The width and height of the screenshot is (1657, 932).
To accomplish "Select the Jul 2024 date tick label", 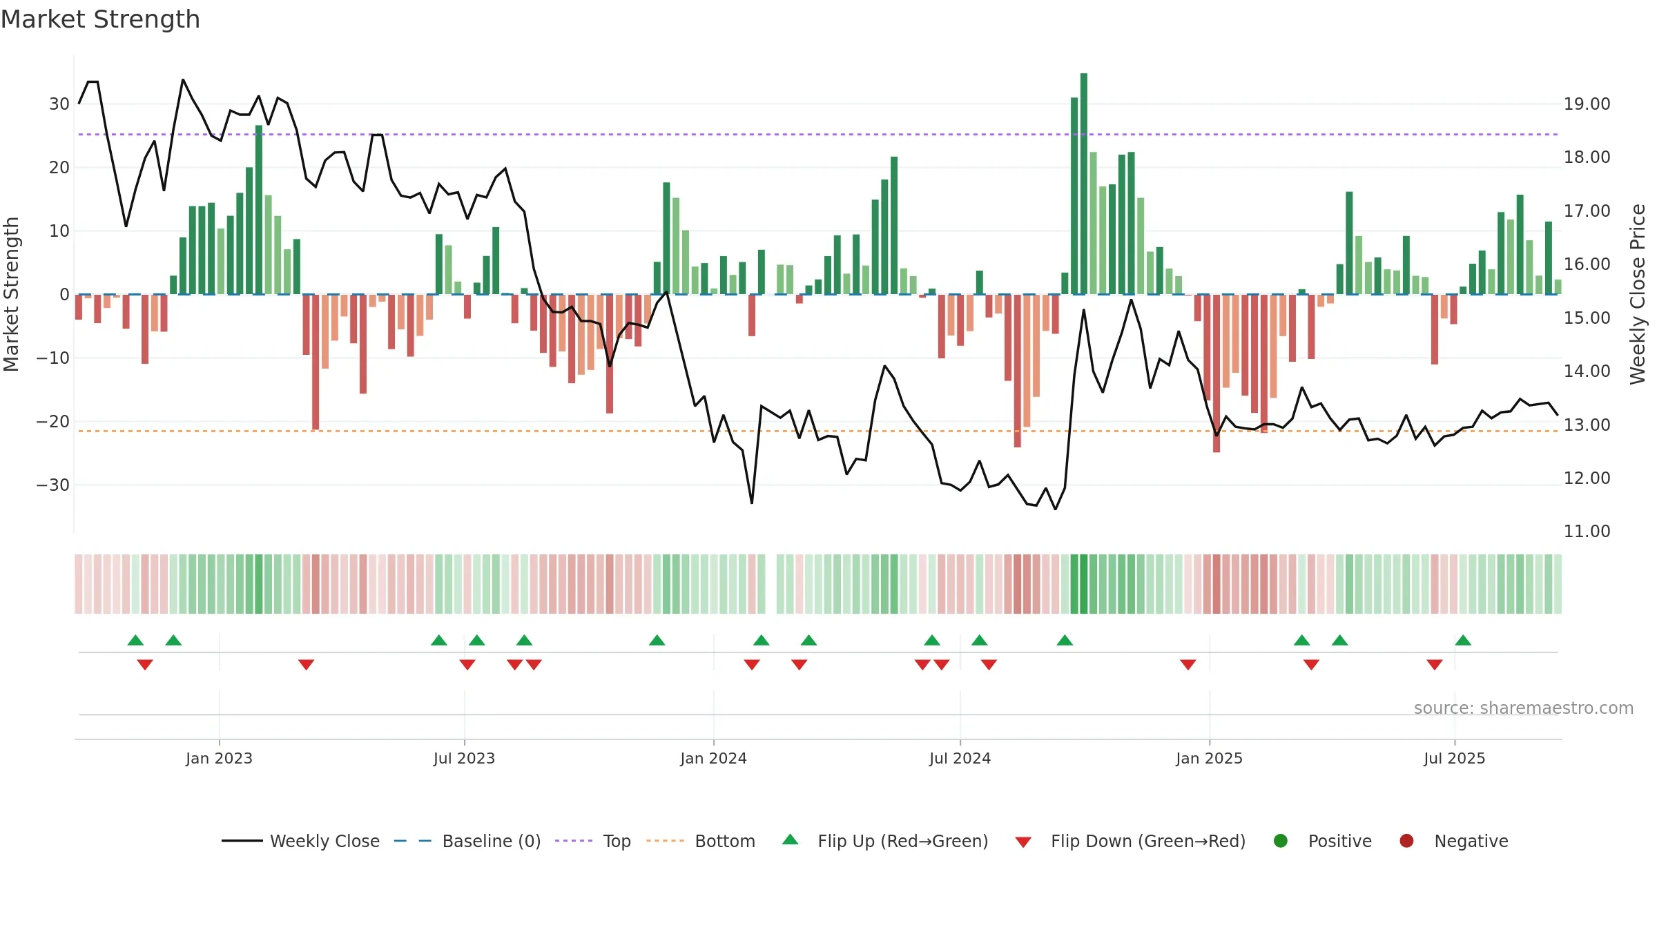I will (x=960, y=759).
